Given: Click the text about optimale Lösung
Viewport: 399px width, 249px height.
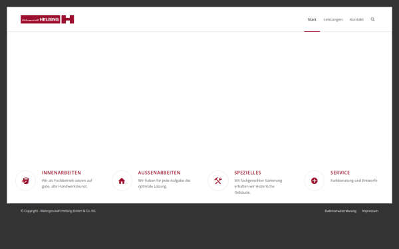Looking at the screenshot, I should (x=164, y=183).
